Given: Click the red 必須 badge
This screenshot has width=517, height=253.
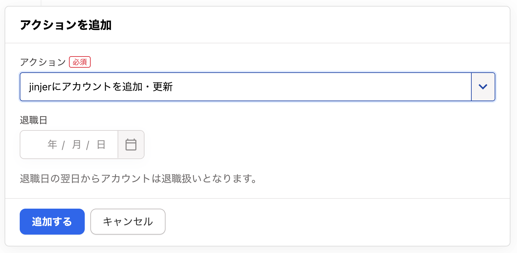Looking at the screenshot, I should (x=80, y=62).
